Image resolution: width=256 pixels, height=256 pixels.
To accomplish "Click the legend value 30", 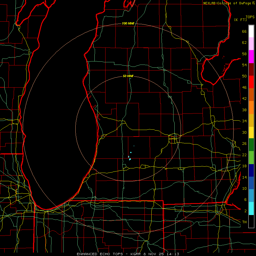I will [x=244, y=132].
